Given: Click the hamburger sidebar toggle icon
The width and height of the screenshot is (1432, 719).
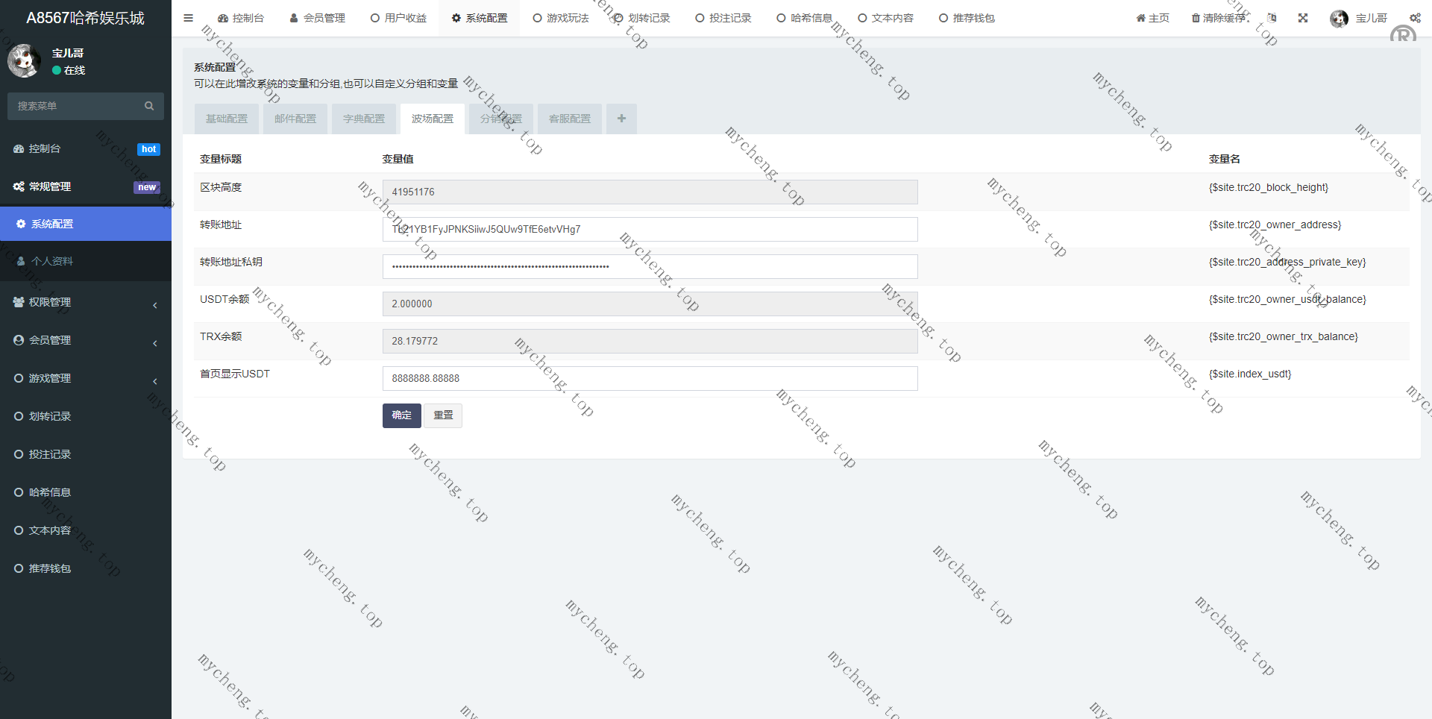Looking at the screenshot, I should click(x=188, y=18).
